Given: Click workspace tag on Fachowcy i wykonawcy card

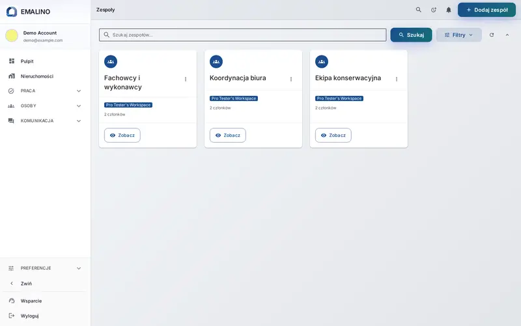Looking at the screenshot, I should (128, 105).
